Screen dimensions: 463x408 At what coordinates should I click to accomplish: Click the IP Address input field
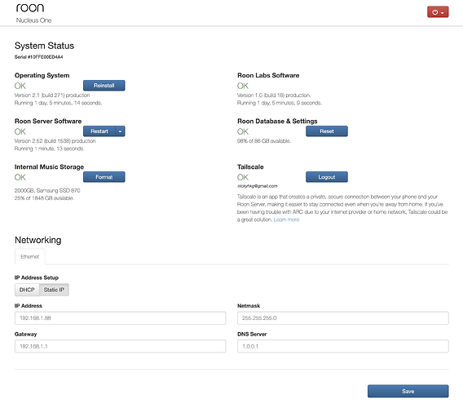click(x=120, y=318)
